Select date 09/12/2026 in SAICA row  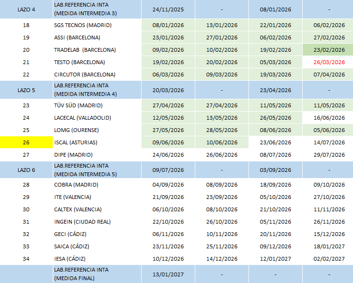point(276,246)
